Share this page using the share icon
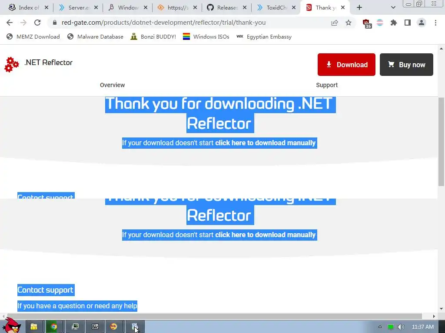This screenshot has width=445, height=333. (x=335, y=23)
